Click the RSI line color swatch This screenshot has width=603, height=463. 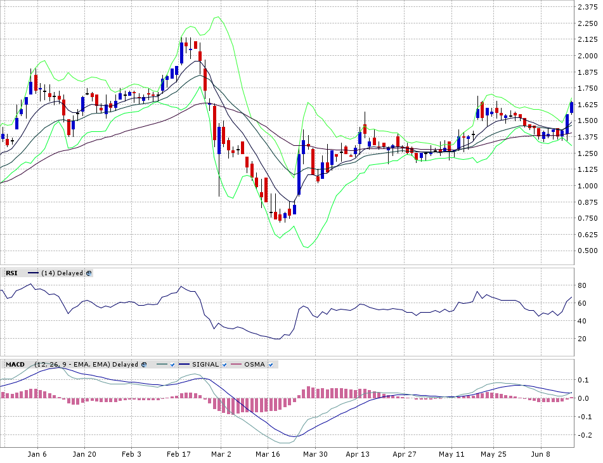pos(33,273)
